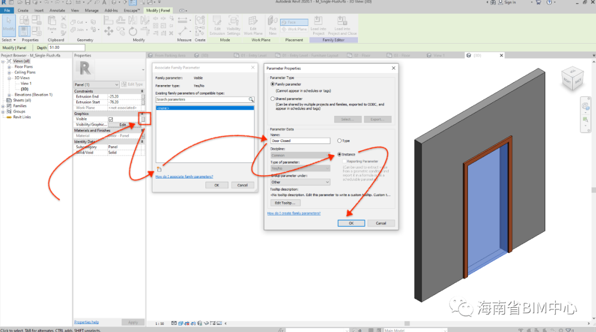Click the Associate Family Parameter button beside Visible

(143, 119)
